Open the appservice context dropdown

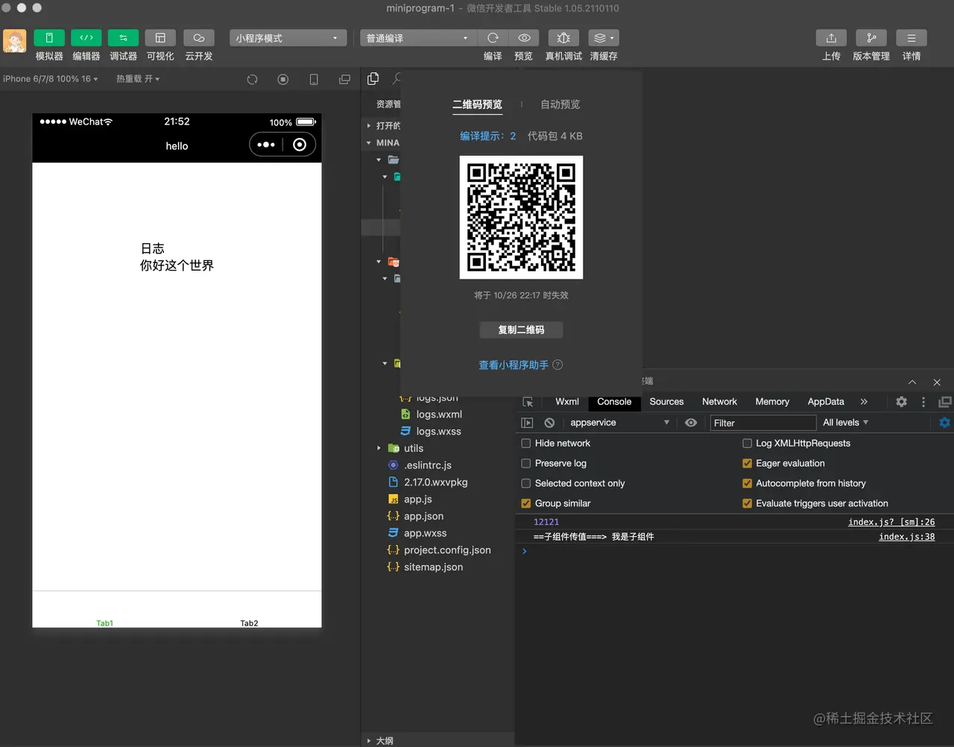point(619,423)
